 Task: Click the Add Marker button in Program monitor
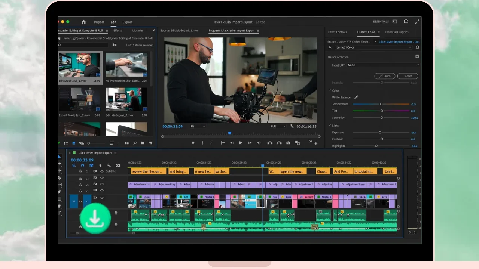193,143
